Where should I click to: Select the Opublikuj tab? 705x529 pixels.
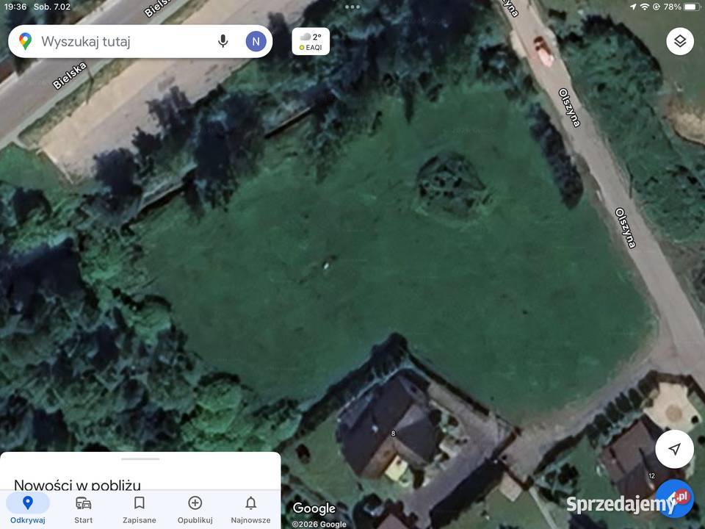point(195,509)
